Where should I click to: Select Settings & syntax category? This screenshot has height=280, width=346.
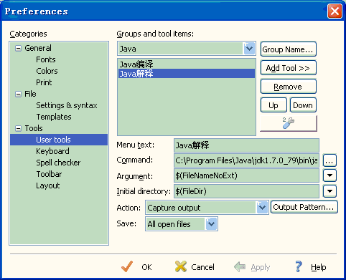[67, 105]
